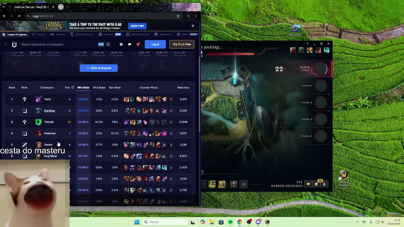Click the Tier info question mark icon
Viewport: 404px width, 227px height.
pyautogui.click(x=73, y=88)
